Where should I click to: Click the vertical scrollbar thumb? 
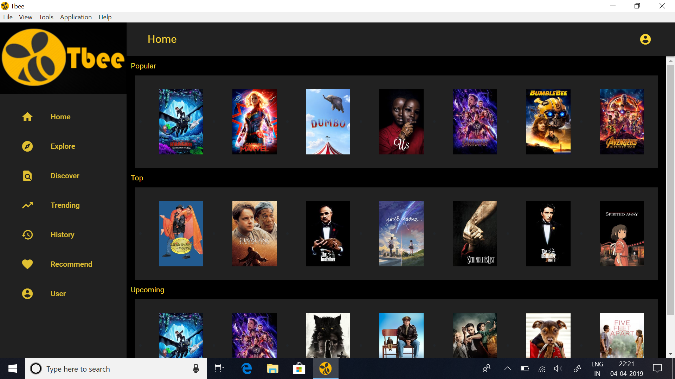[670, 190]
